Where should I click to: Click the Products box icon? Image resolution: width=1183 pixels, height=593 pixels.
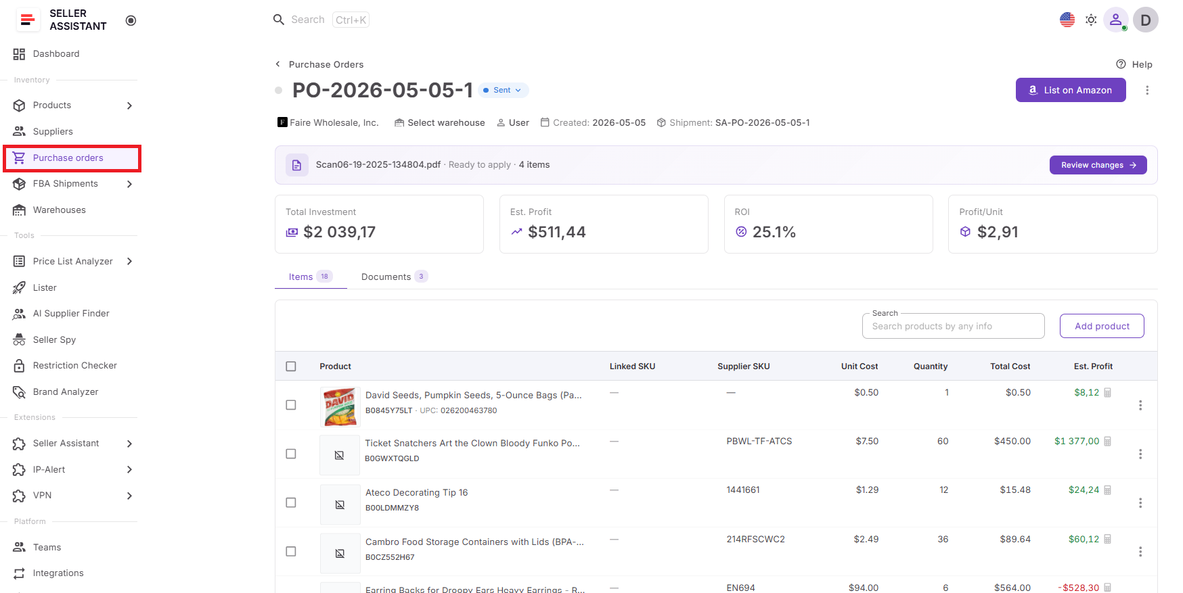pyautogui.click(x=19, y=105)
